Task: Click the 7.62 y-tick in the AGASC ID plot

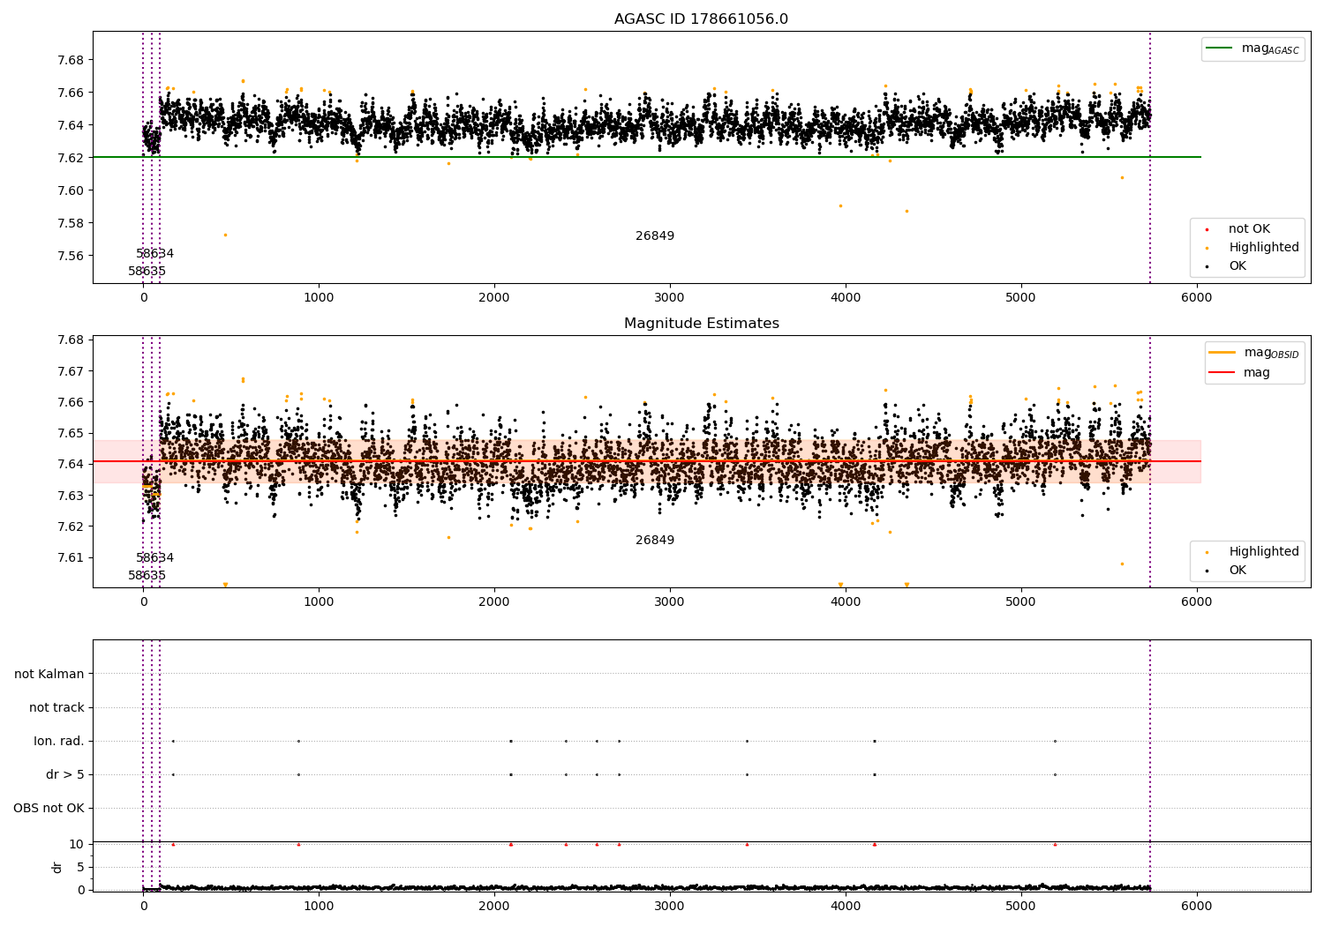Action: (x=70, y=158)
